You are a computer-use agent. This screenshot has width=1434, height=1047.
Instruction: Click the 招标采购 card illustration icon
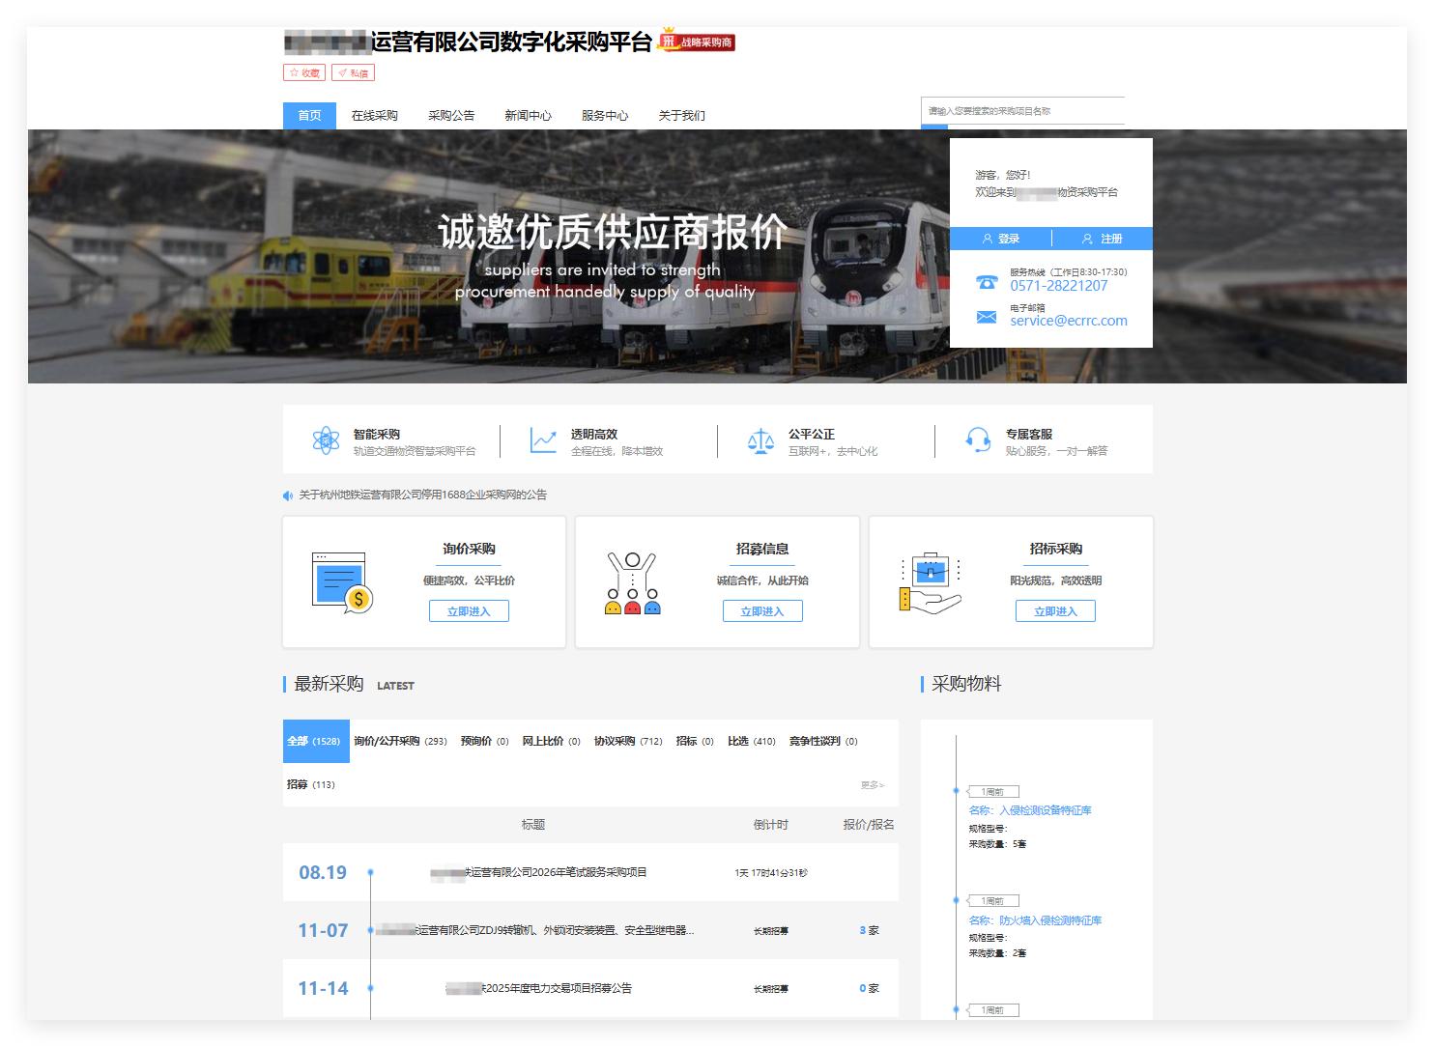tap(930, 583)
